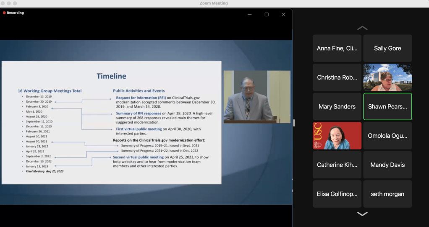Click the seth morgan participant tile

387,194
